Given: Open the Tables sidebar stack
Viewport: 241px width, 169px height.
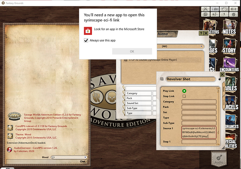Looking at the screenshot, I should point(231,84).
